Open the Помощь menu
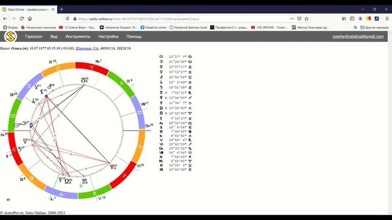 coord(134,37)
